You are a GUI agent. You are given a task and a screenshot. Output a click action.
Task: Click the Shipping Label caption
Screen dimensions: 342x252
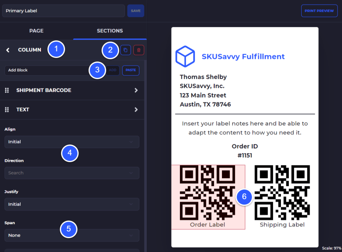282,225
